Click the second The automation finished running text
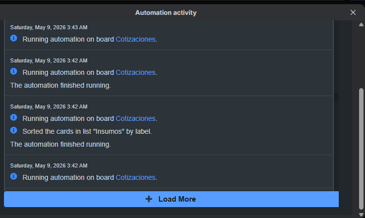365x218 pixels. [x=60, y=144]
